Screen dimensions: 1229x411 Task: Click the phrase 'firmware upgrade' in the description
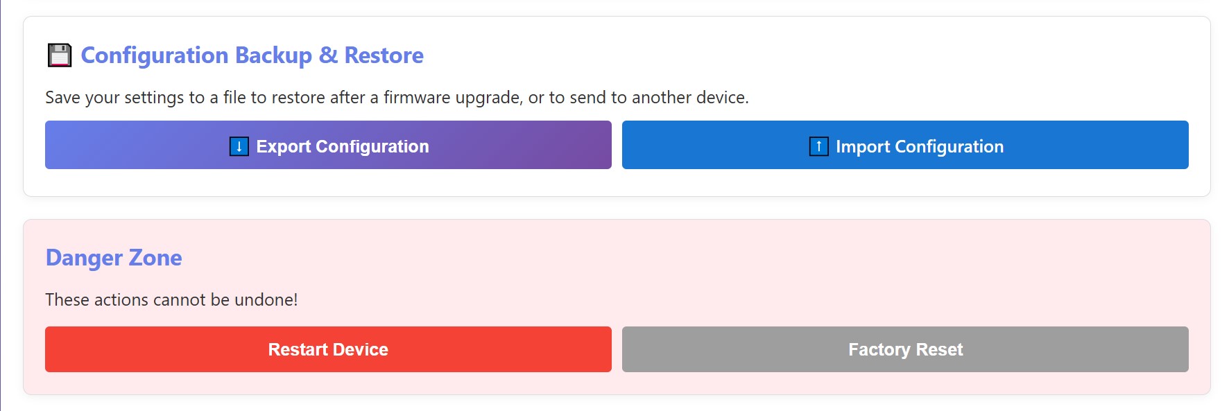tap(452, 98)
